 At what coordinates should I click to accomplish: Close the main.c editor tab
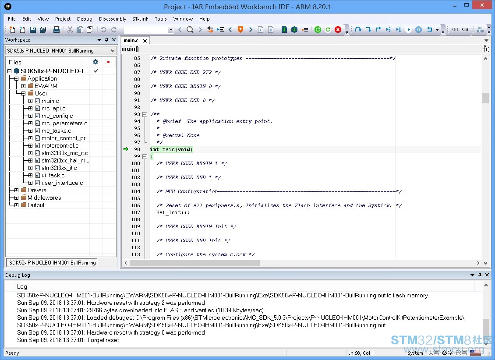tap(145, 41)
